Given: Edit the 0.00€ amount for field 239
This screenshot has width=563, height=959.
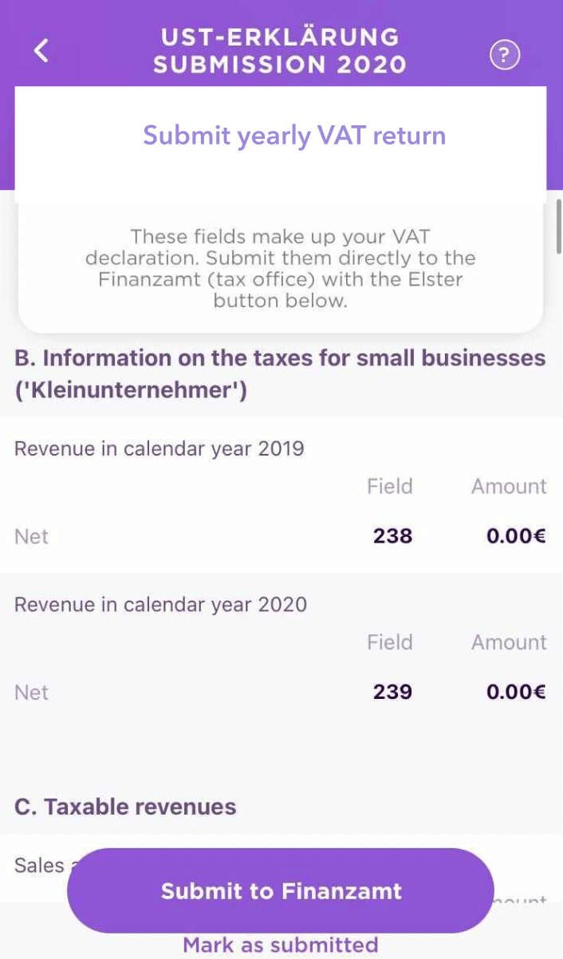Looking at the screenshot, I should pos(516,691).
